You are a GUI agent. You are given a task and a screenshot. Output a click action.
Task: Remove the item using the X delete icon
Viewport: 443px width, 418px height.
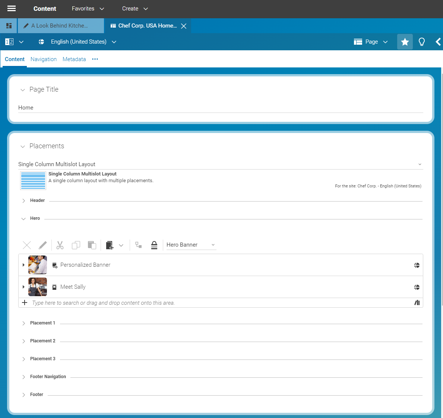coord(26,245)
